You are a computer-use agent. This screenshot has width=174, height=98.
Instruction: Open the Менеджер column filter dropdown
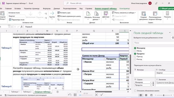(x=104, y=59)
